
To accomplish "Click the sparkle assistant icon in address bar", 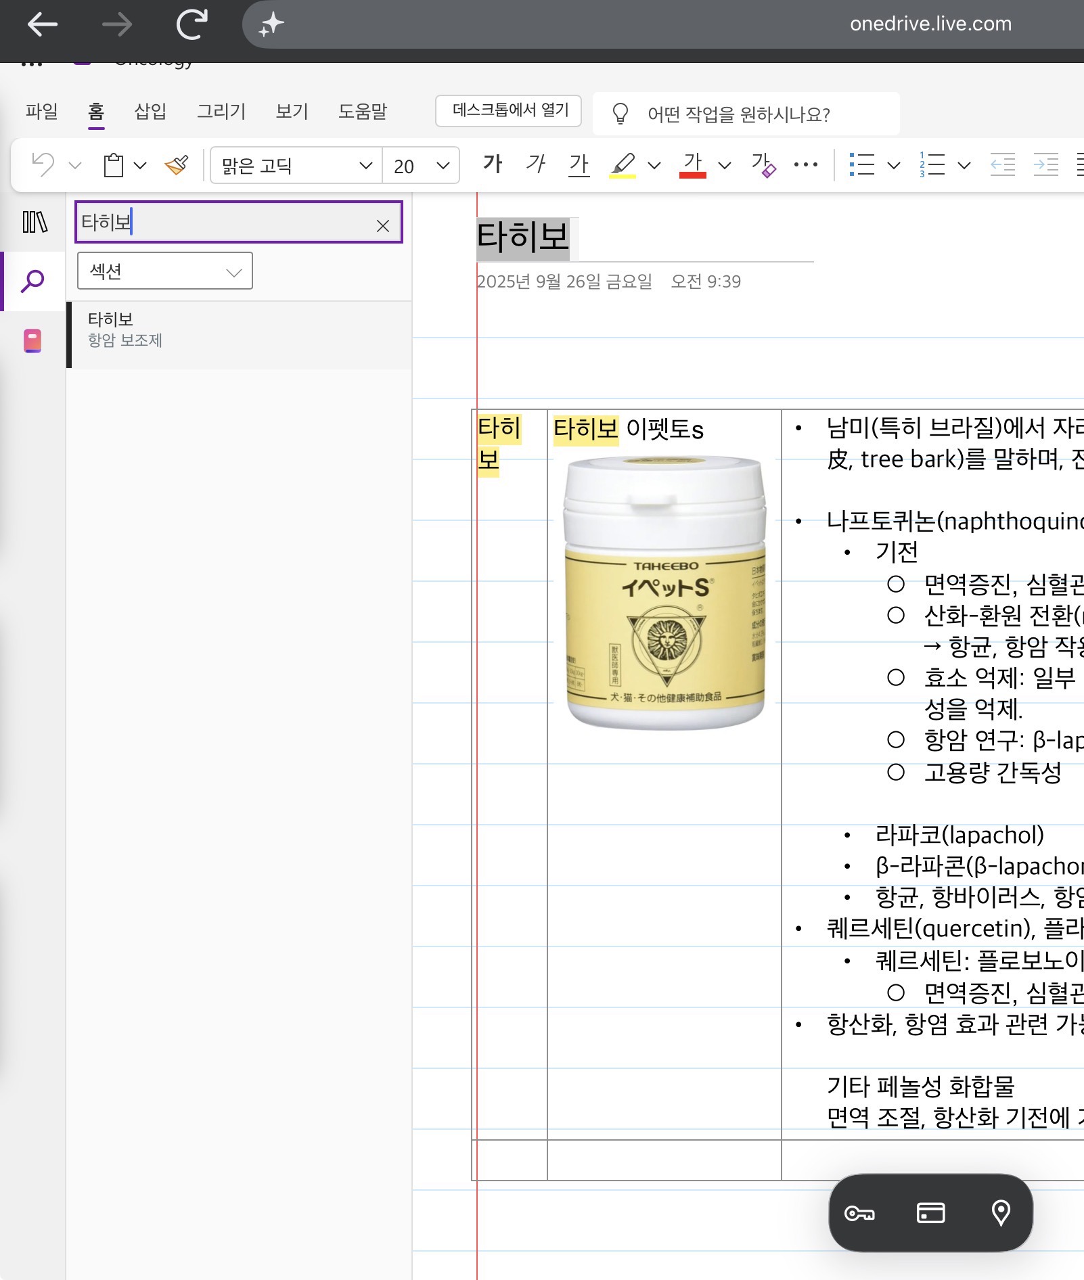I will (271, 25).
